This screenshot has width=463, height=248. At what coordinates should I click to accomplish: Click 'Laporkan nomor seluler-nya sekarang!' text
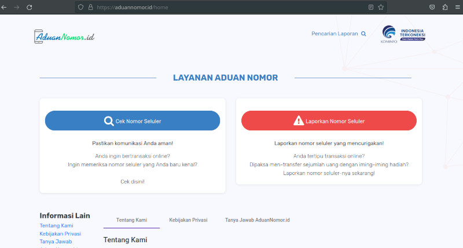(329, 173)
